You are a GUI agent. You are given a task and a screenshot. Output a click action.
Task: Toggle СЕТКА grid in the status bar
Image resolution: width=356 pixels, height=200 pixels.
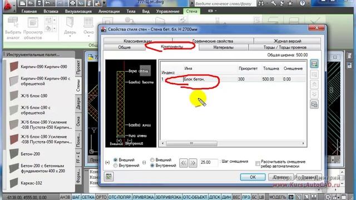[x=88, y=197]
